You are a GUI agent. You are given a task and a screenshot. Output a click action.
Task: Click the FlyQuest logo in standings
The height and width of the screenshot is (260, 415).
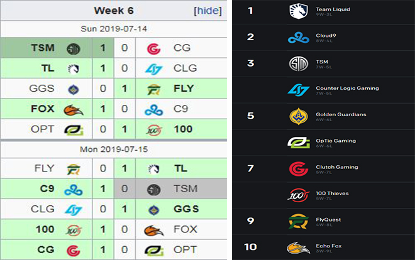click(x=297, y=221)
